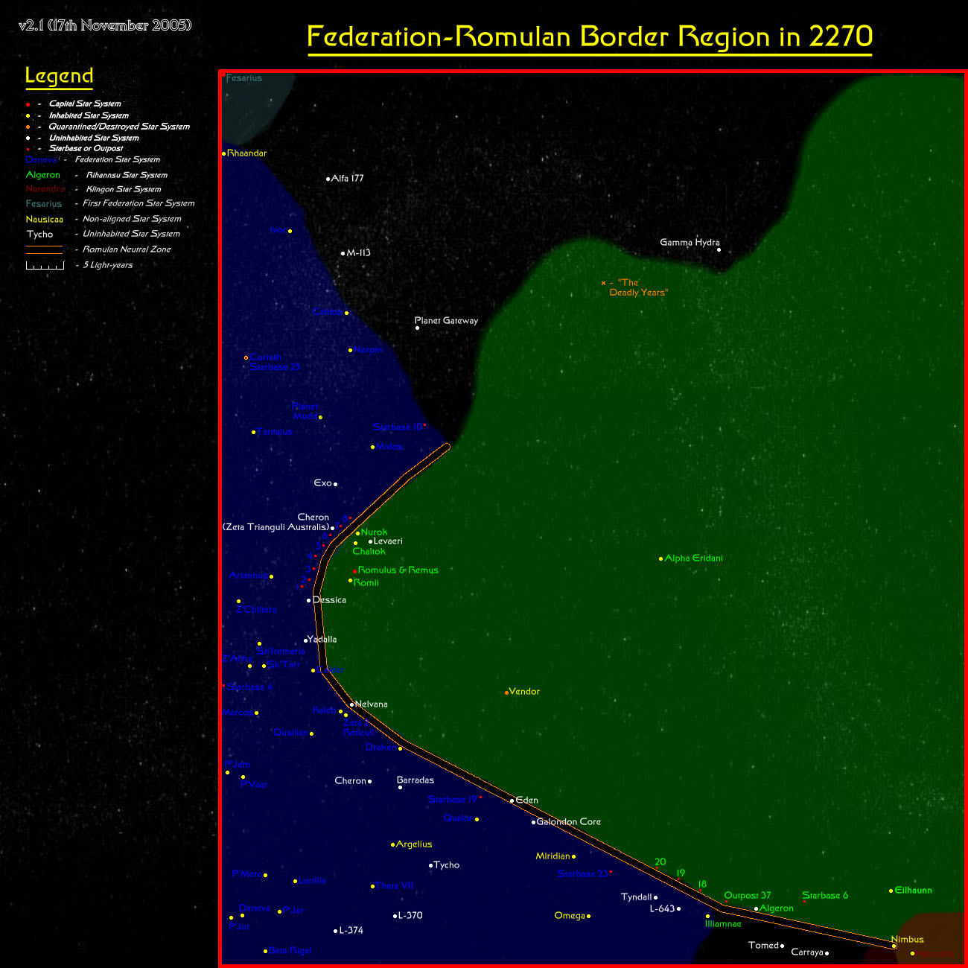Click the "Beta Rigel" star label
Viewport: 968px width, 968px height.
(290, 951)
